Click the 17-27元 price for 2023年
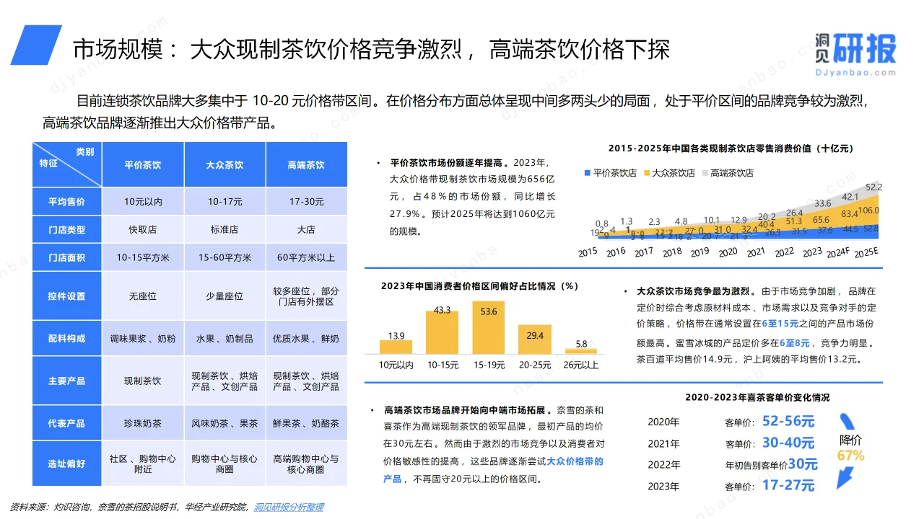The height and width of the screenshot is (519, 924). pyautogui.click(x=788, y=485)
